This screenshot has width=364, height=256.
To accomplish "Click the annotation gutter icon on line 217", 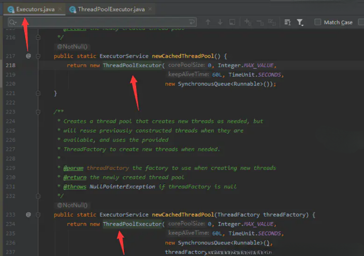I will (28, 56).
